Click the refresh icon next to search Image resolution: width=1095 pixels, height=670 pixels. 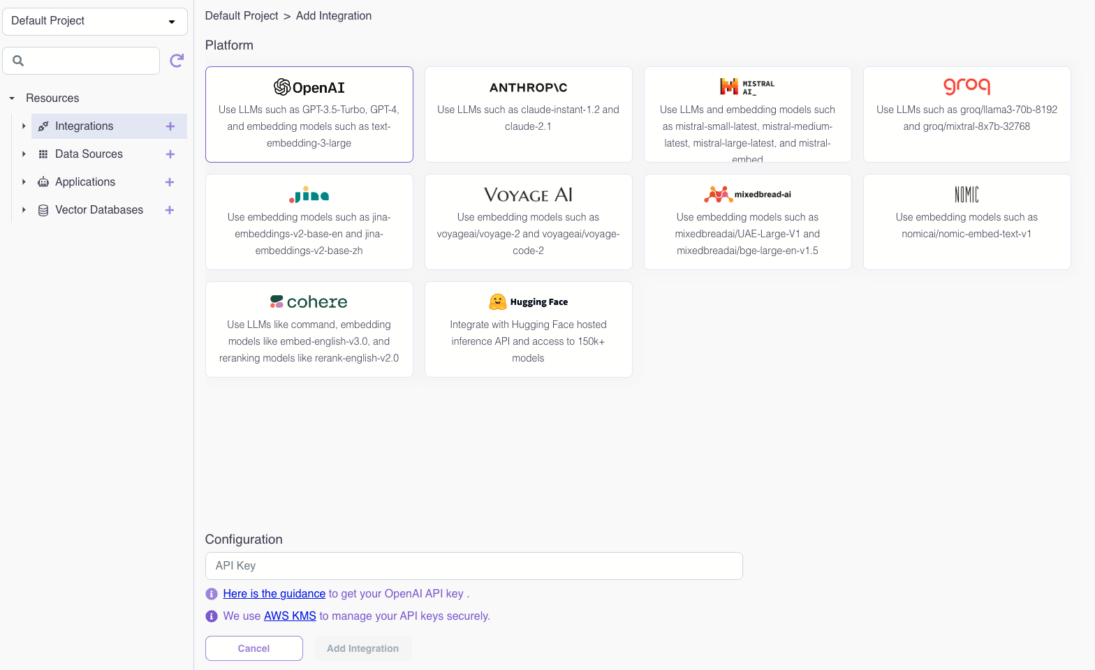pyautogui.click(x=177, y=61)
